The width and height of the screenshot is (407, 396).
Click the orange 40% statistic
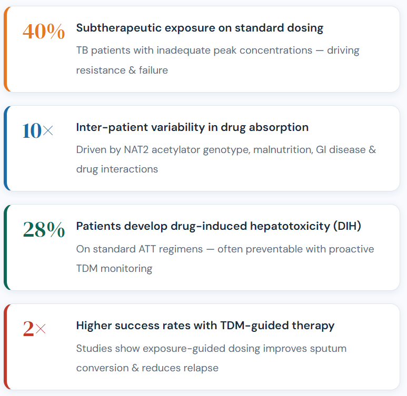tap(44, 32)
